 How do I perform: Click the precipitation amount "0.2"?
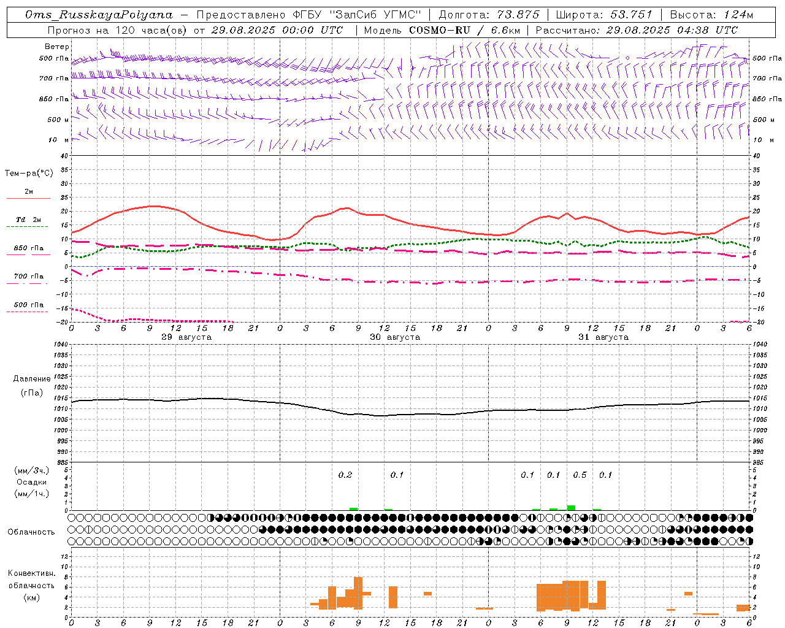coord(345,475)
